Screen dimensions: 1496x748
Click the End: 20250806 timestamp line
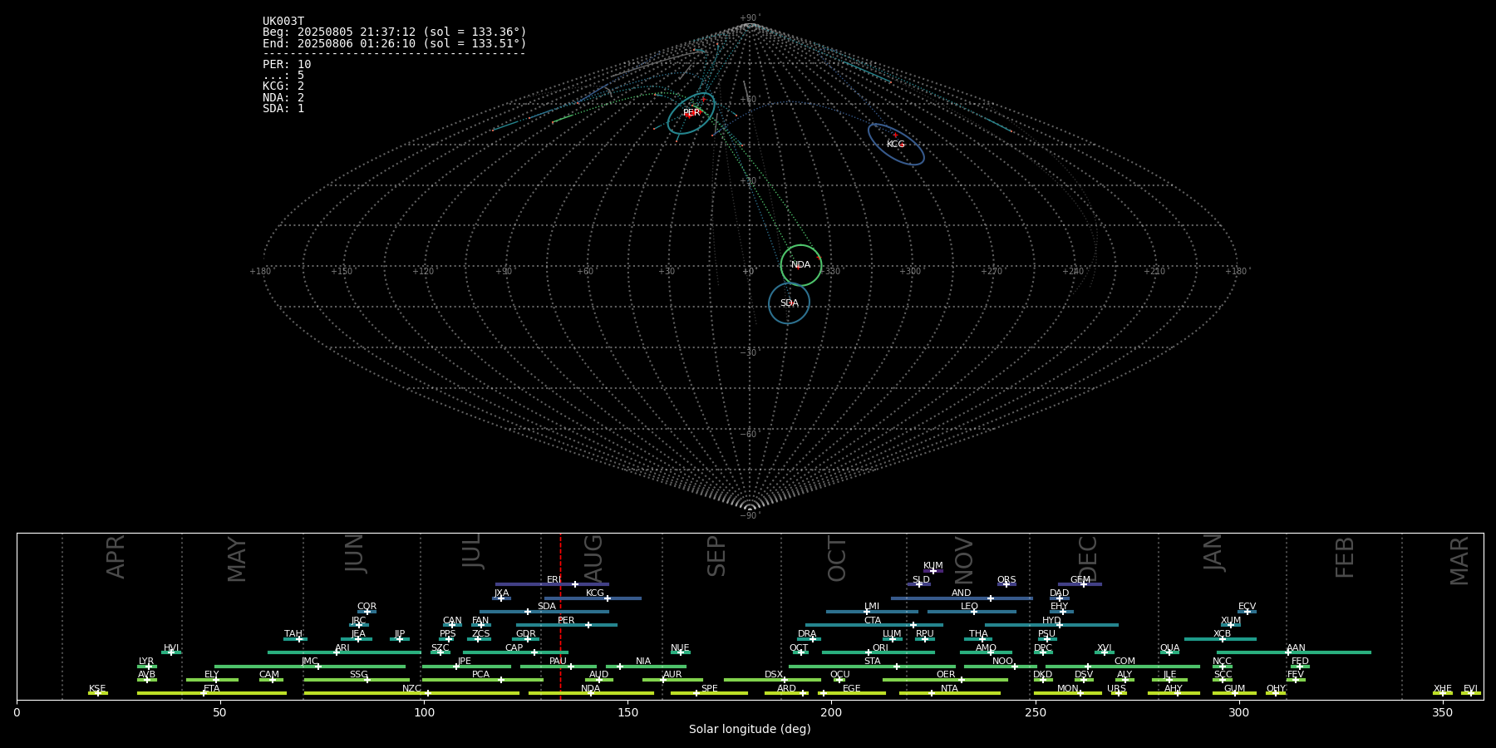pyautogui.click(x=395, y=43)
